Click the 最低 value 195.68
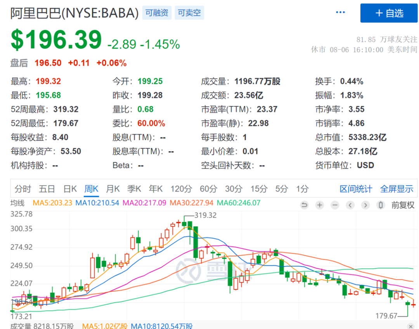This screenshot has width=419, height=329. pos(48,95)
